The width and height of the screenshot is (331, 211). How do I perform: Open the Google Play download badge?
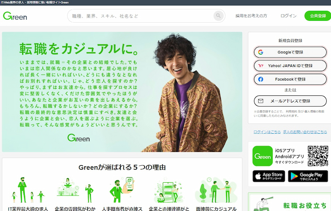coord(308,176)
